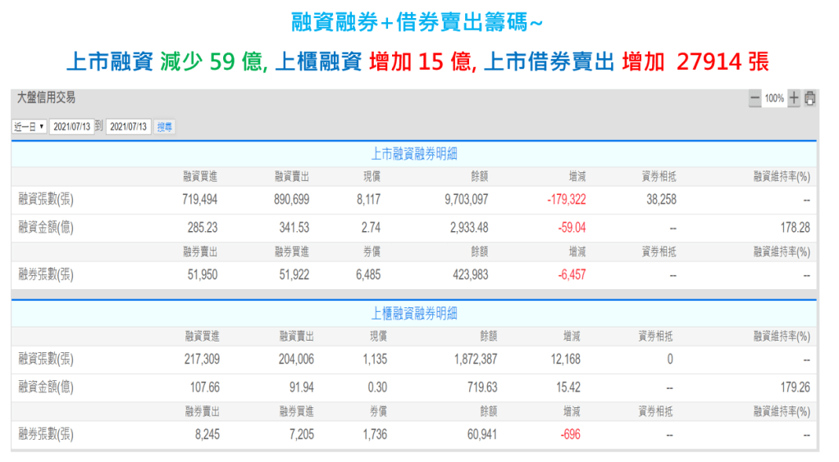
Task: Click the -59.04 margin amount change value
Action: (x=572, y=227)
